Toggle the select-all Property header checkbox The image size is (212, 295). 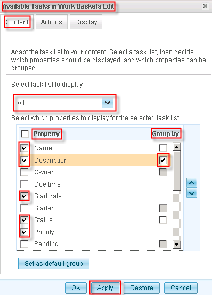(25, 134)
